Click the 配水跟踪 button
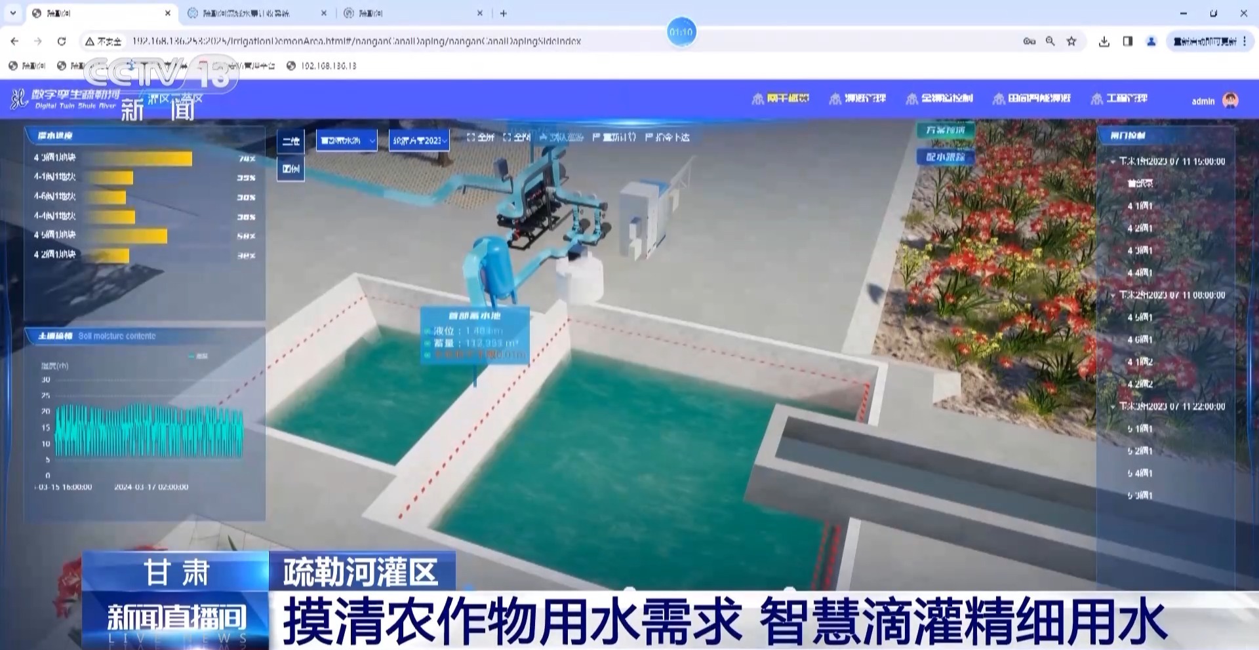Viewport: 1259px width, 650px height. coord(945,157)
